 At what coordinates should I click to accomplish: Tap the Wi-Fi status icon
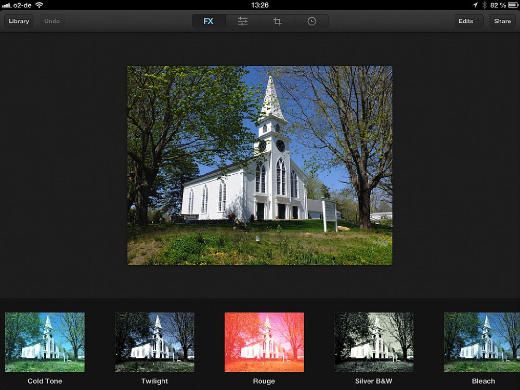40,5
